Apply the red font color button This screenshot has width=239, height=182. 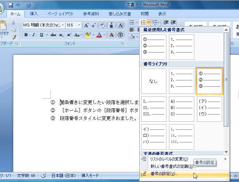coord(99,35)
